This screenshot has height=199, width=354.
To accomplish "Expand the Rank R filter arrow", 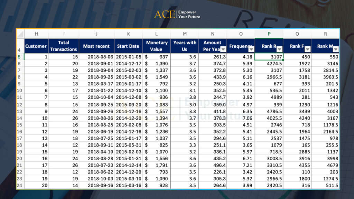I will 279,49.
